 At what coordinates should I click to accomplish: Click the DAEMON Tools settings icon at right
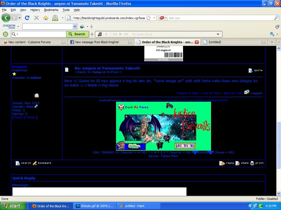[x=277, y=27]
